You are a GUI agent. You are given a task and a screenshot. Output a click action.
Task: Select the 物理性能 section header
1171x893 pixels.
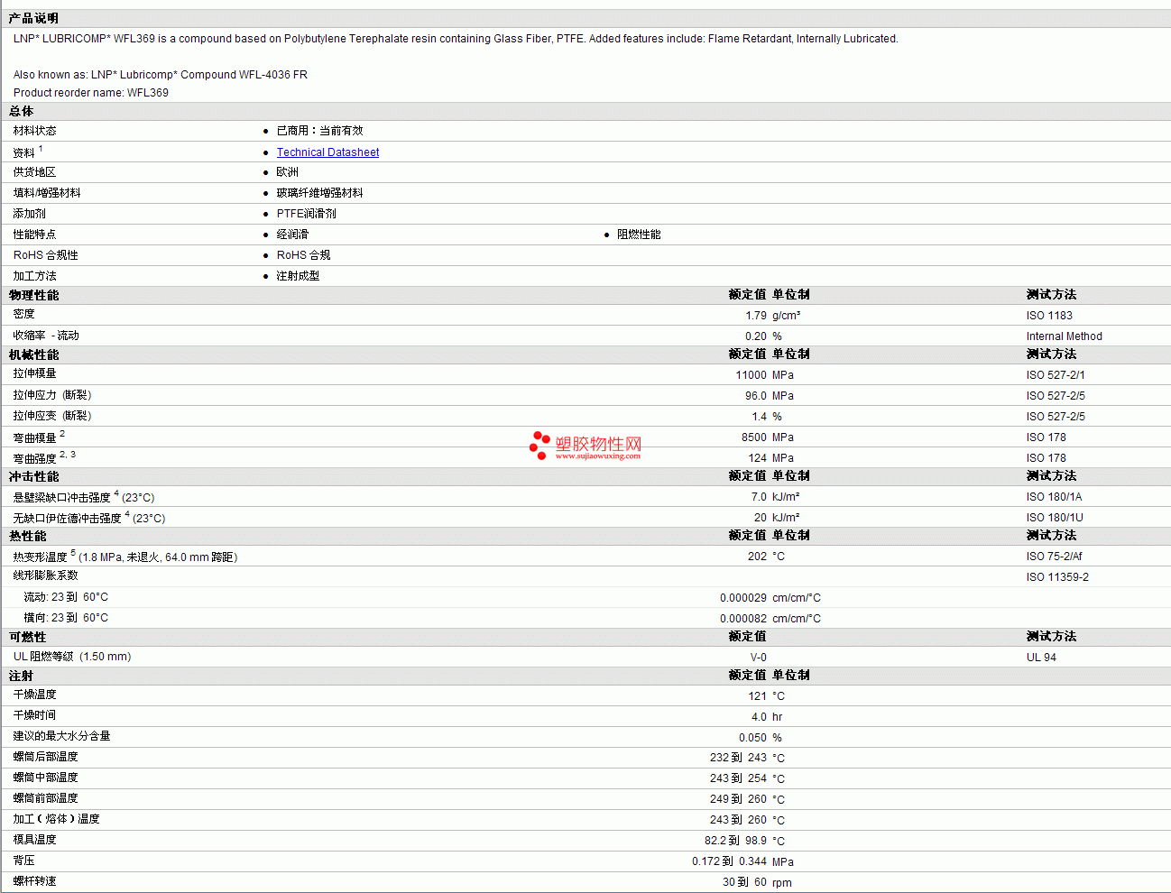34,295
